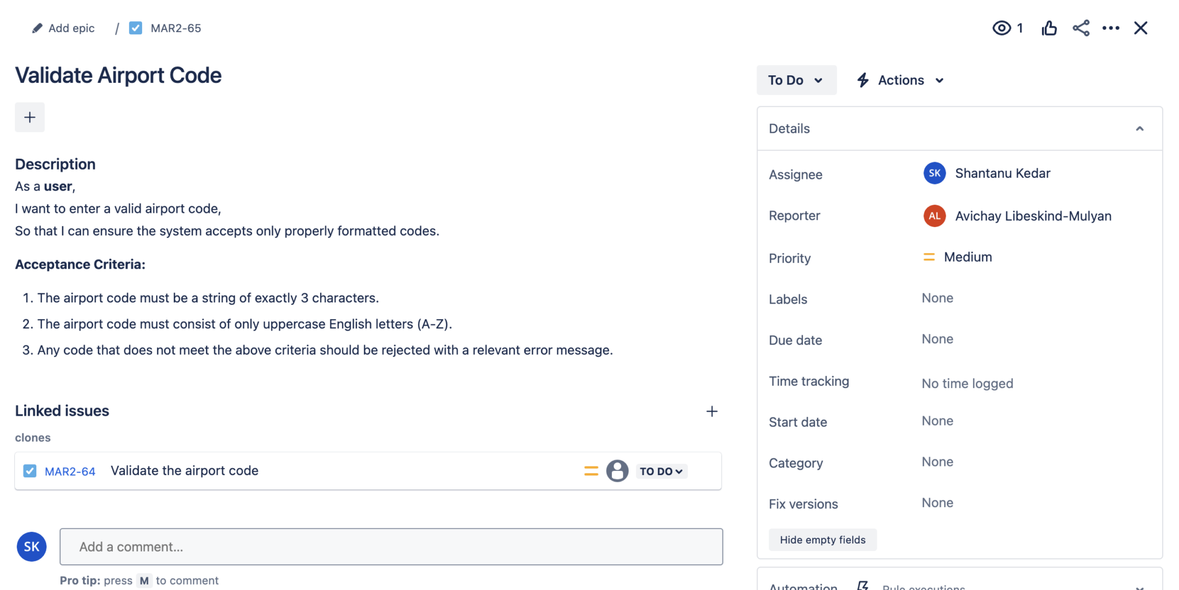Open the MAR2-65 breadcrumb item
Screen dimensions: 1179x590
click(x=176, y=28)
